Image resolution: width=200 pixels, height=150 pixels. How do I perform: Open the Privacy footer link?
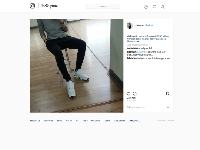(96, 121)
